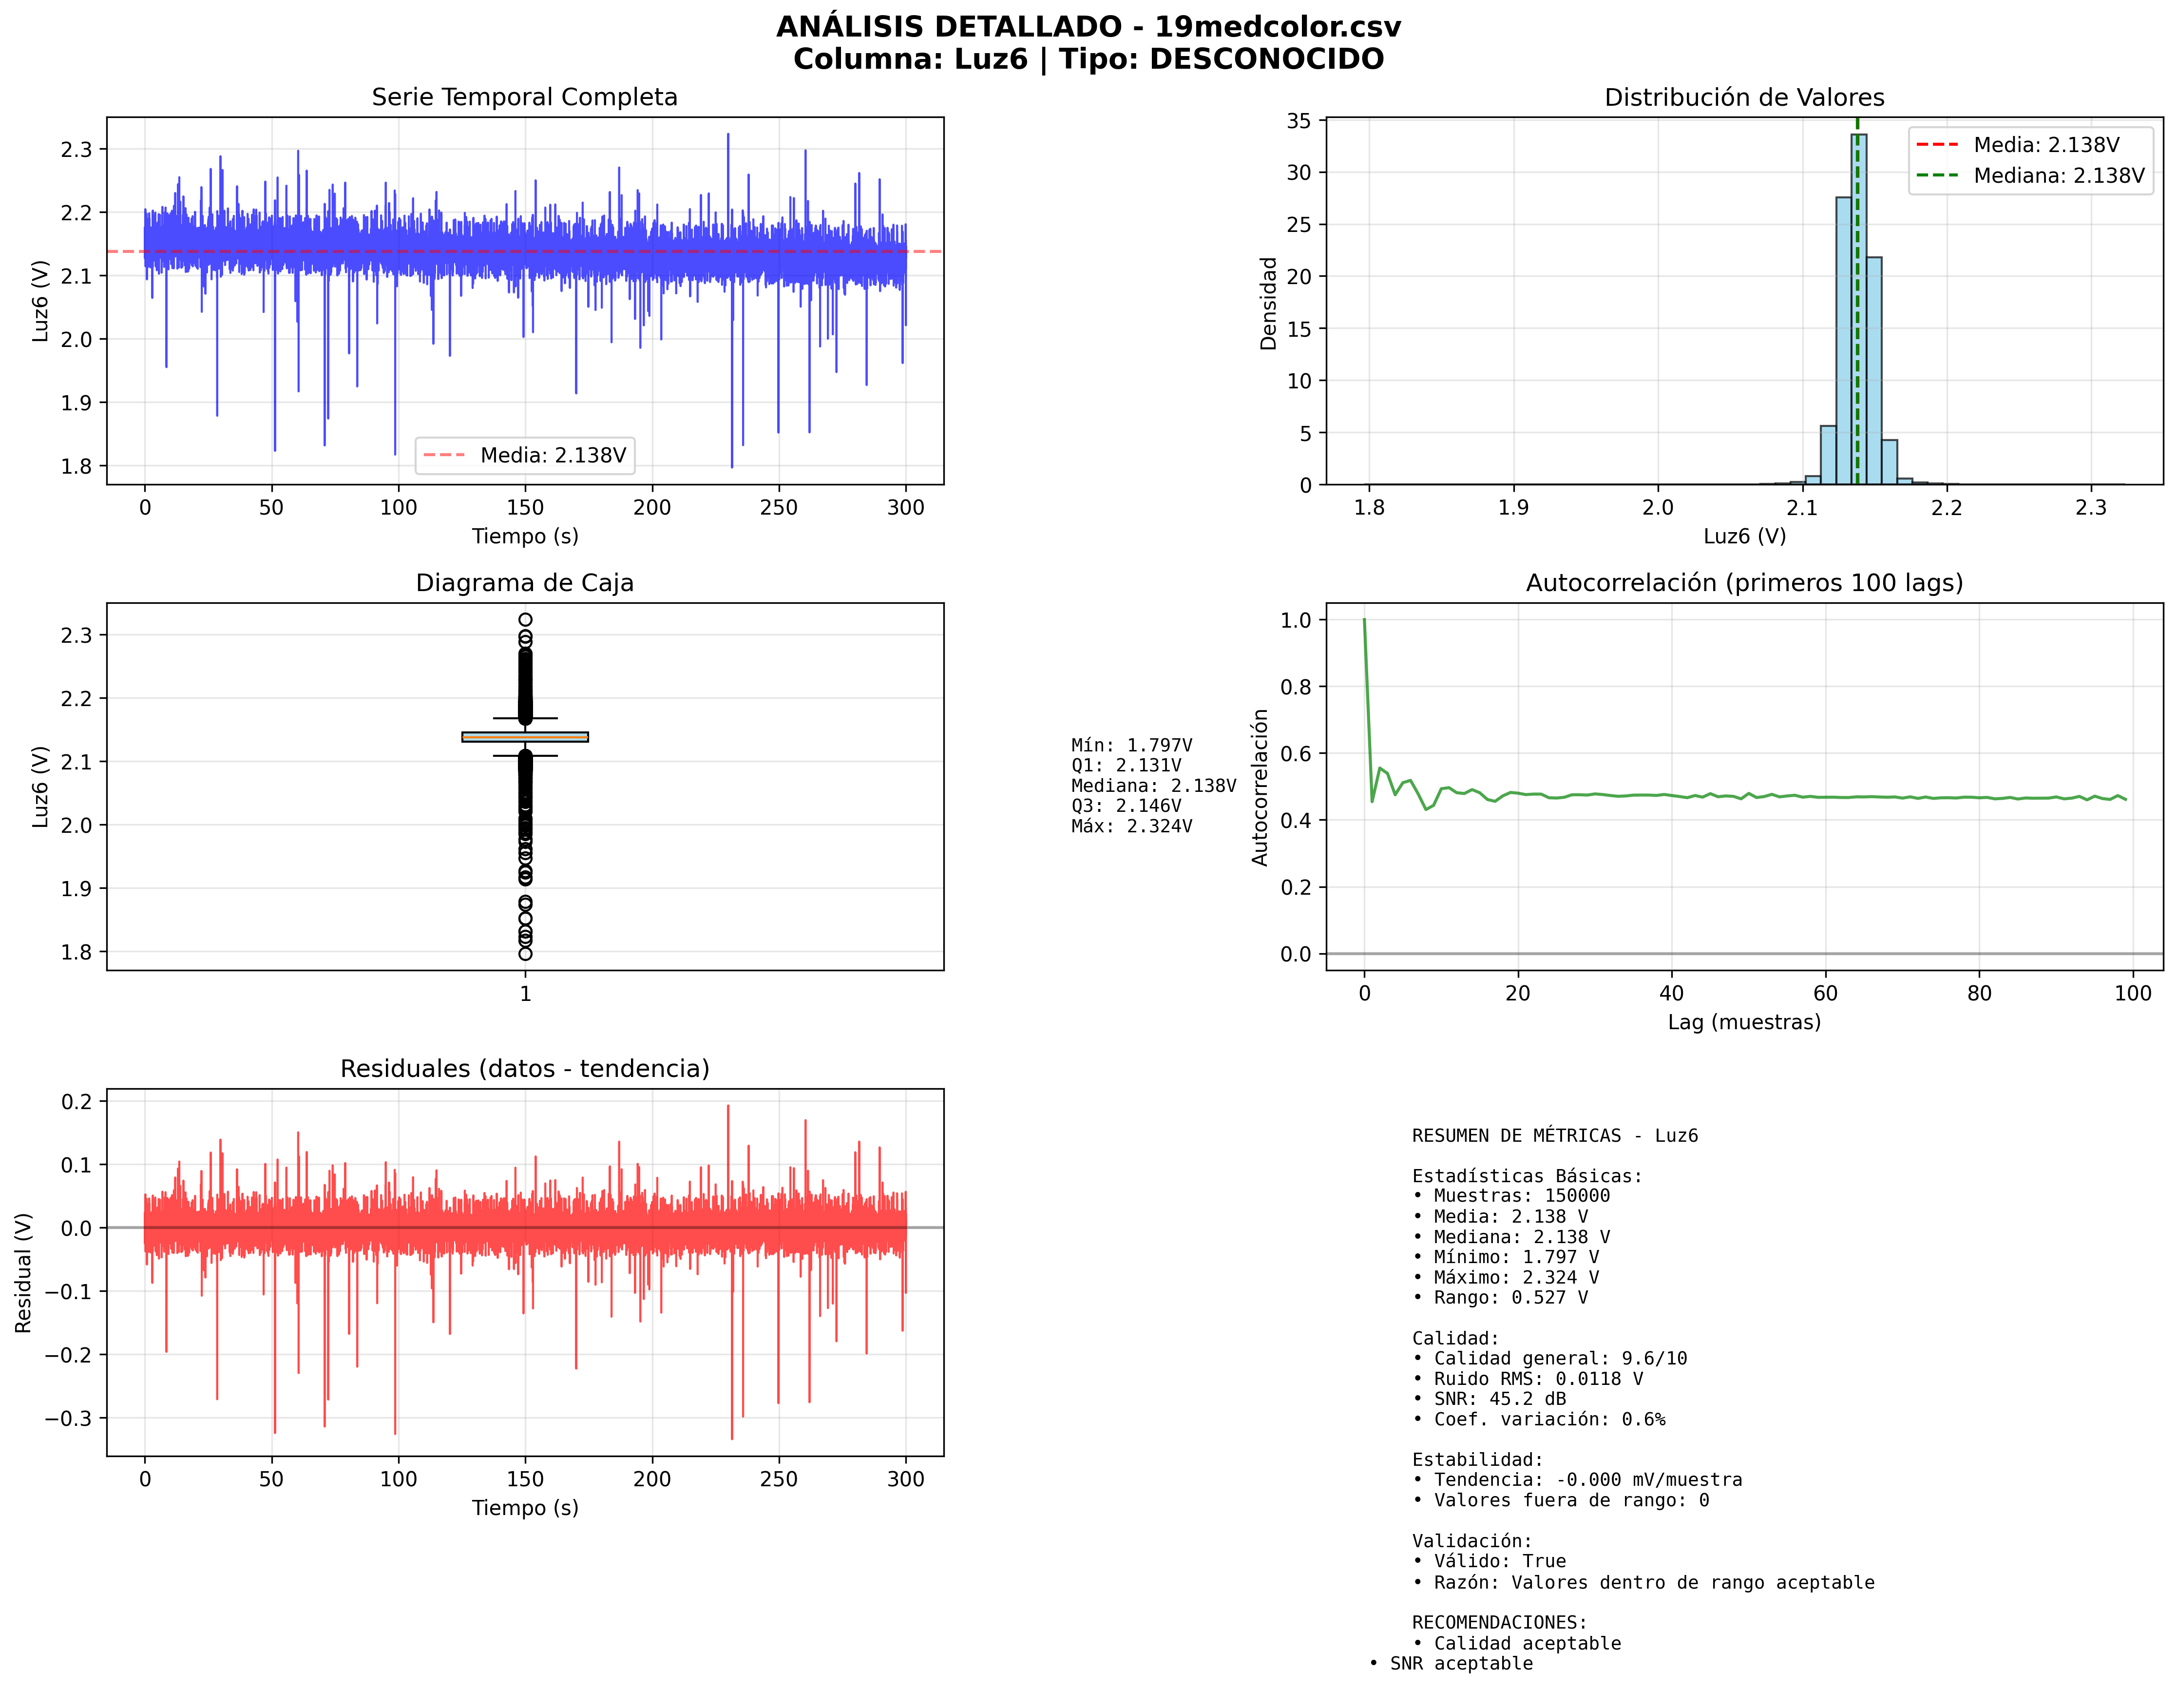Click the 'Diagrama de Caja' title

(524, 583)
